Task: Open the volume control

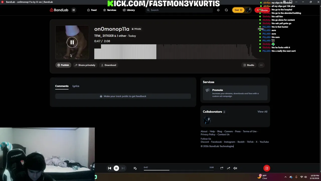Action: pos(235,168)
